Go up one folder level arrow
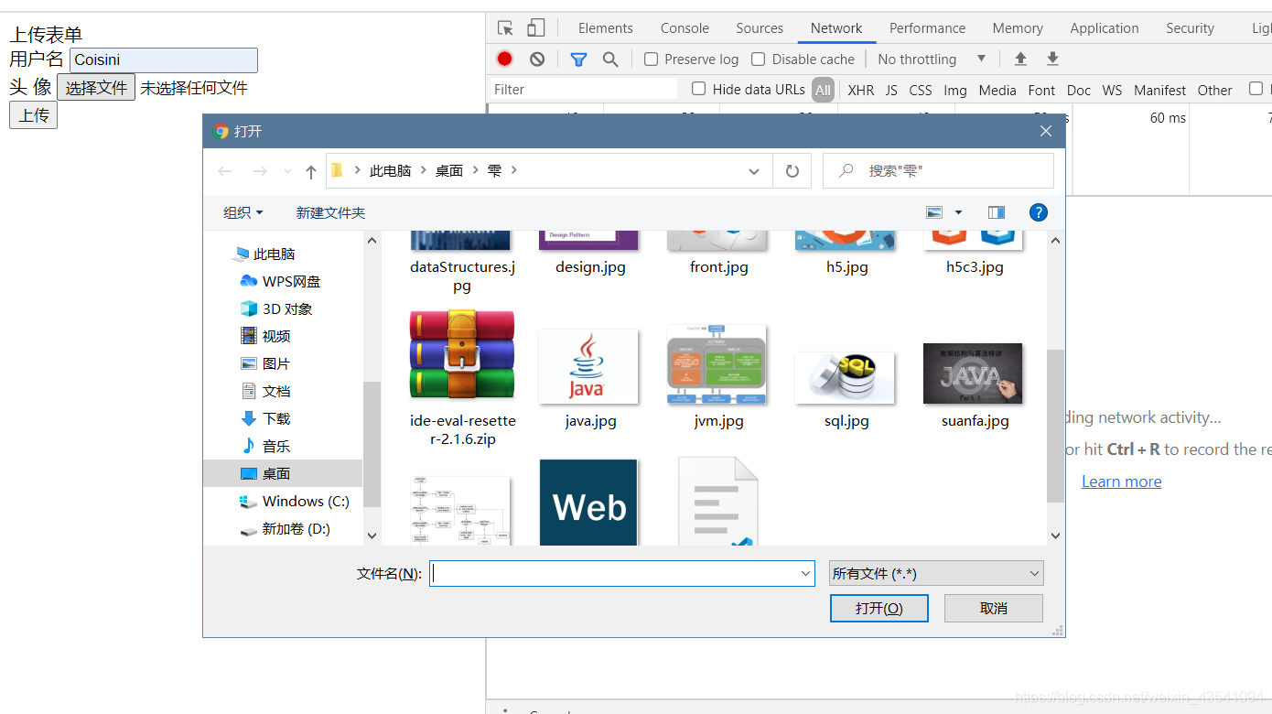Image resolution: width=1272 pixels, height=714 pixels. click(311, 171)
